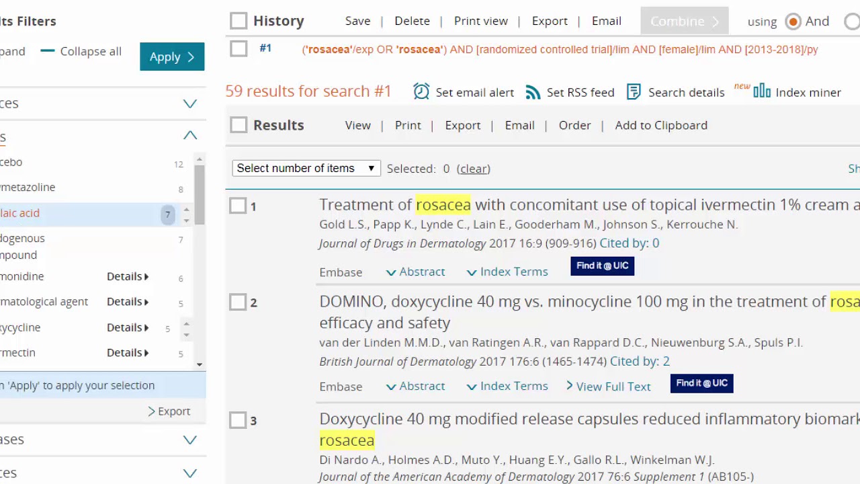
Task: Open the DOMINO doxycycline article title
Action: click(x=589, y=312)
